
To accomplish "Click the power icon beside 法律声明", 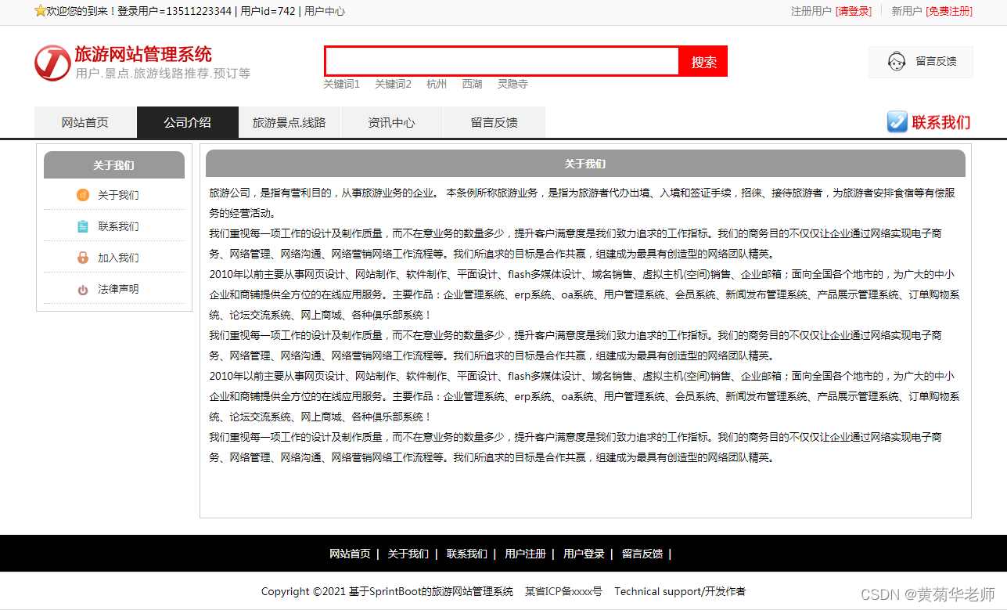I will coord(83,289).
